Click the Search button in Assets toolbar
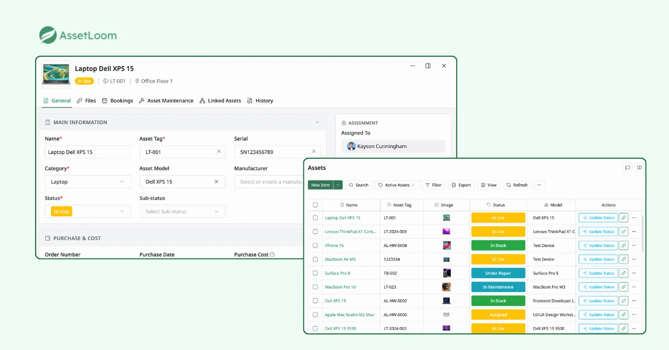 358,185
